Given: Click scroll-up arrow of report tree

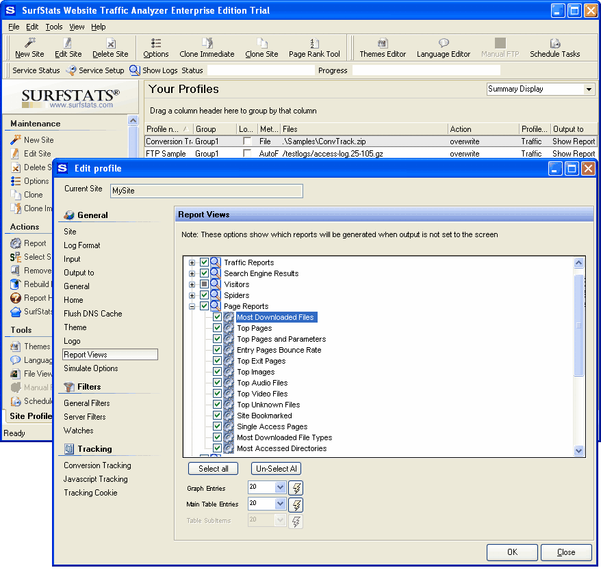Looking at the screenshot, I should tap(579, 262).
